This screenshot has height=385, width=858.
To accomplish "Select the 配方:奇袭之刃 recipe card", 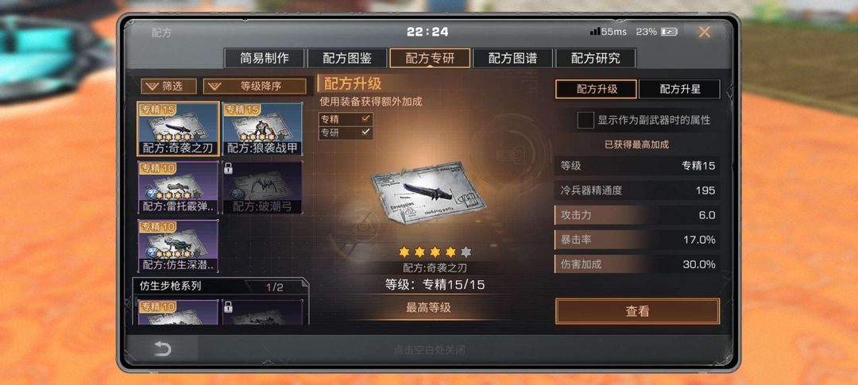I will pos(178,129).
